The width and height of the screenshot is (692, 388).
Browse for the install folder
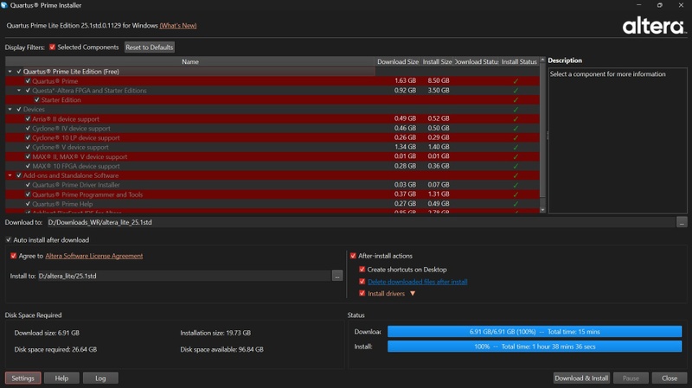pos(337,276)
